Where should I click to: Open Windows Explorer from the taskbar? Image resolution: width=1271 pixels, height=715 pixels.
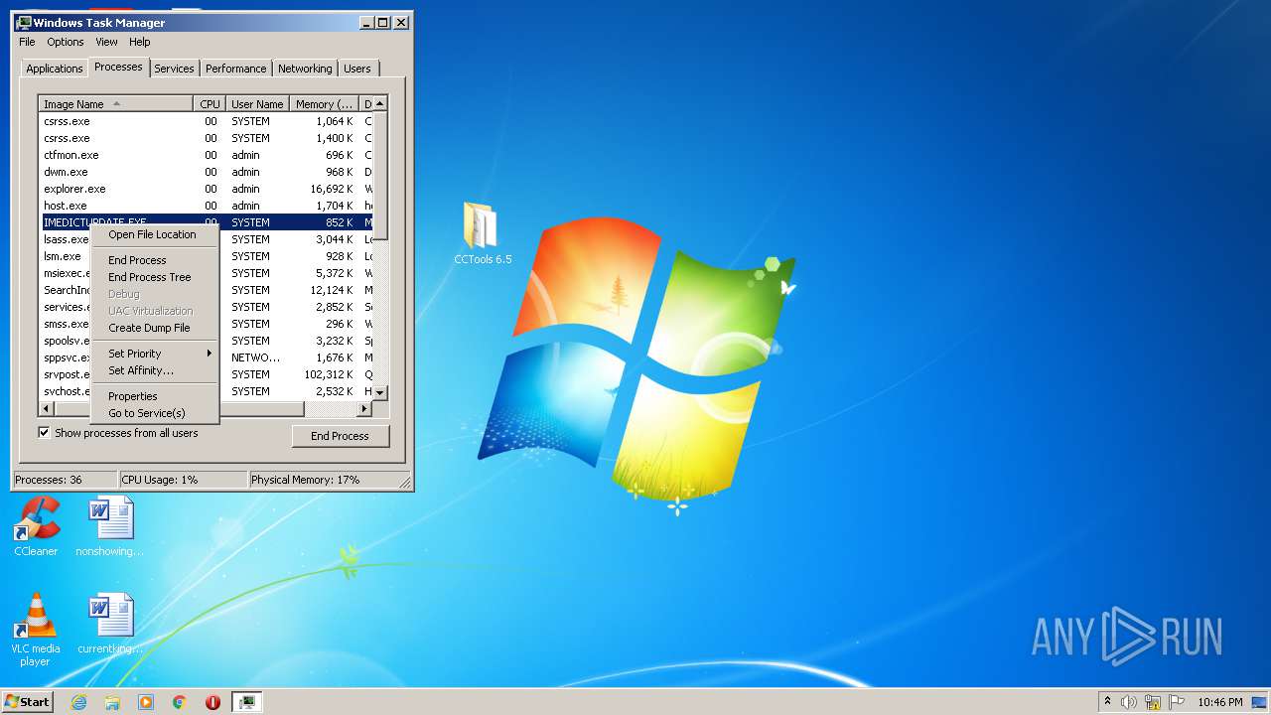(x=112, y=702)
